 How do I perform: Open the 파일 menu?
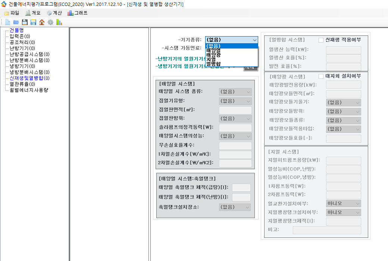point(12,13)
